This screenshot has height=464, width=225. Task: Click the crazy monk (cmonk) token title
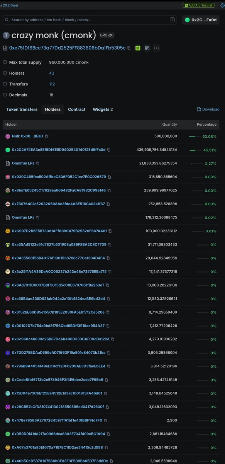[54, 35]
